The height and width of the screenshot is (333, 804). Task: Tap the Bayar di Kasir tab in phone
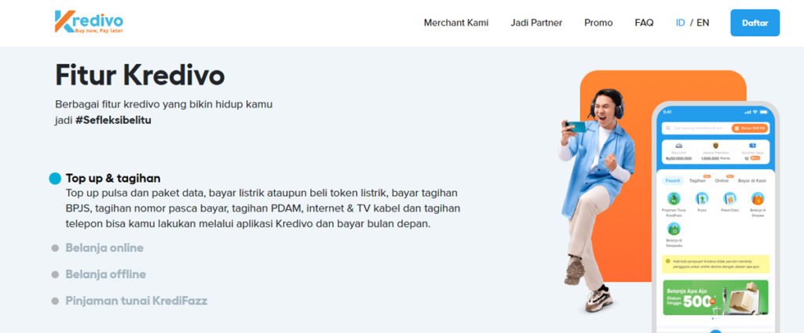tap(751, 180)
